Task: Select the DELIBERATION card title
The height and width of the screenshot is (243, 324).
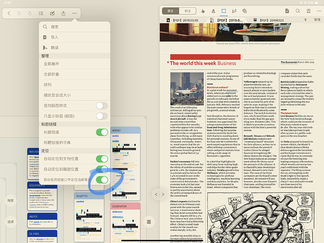Action: click(x=120, y=207)
